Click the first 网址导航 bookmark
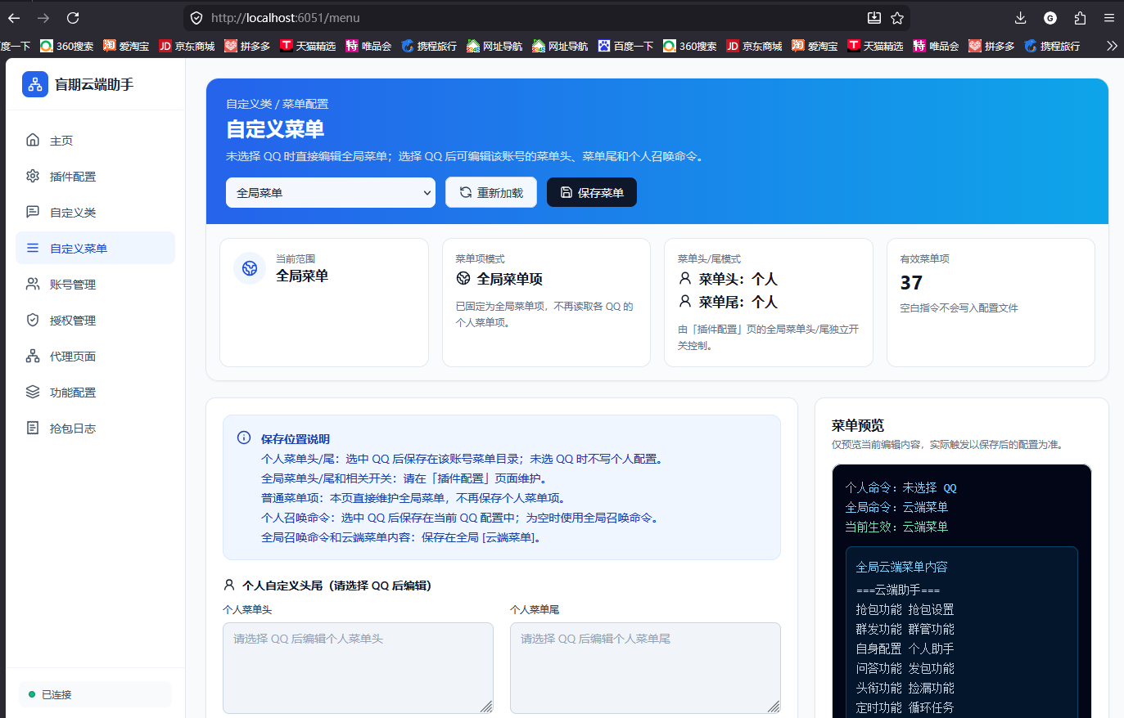 [494, 46]
